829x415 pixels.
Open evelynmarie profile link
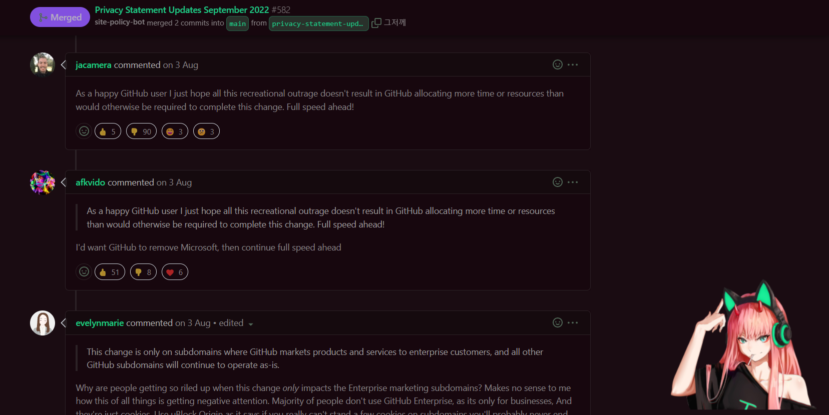coord(100,323)
